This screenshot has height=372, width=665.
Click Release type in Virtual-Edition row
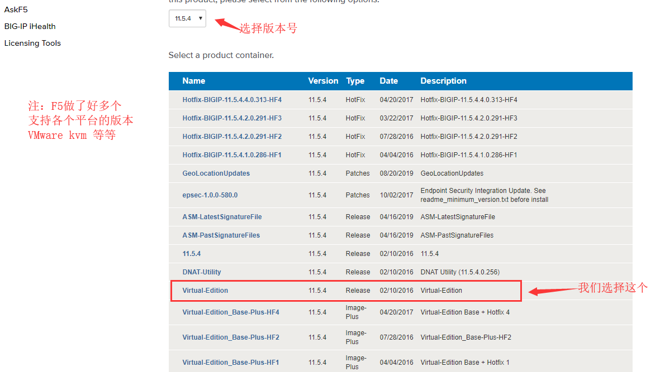coord(358,291)
